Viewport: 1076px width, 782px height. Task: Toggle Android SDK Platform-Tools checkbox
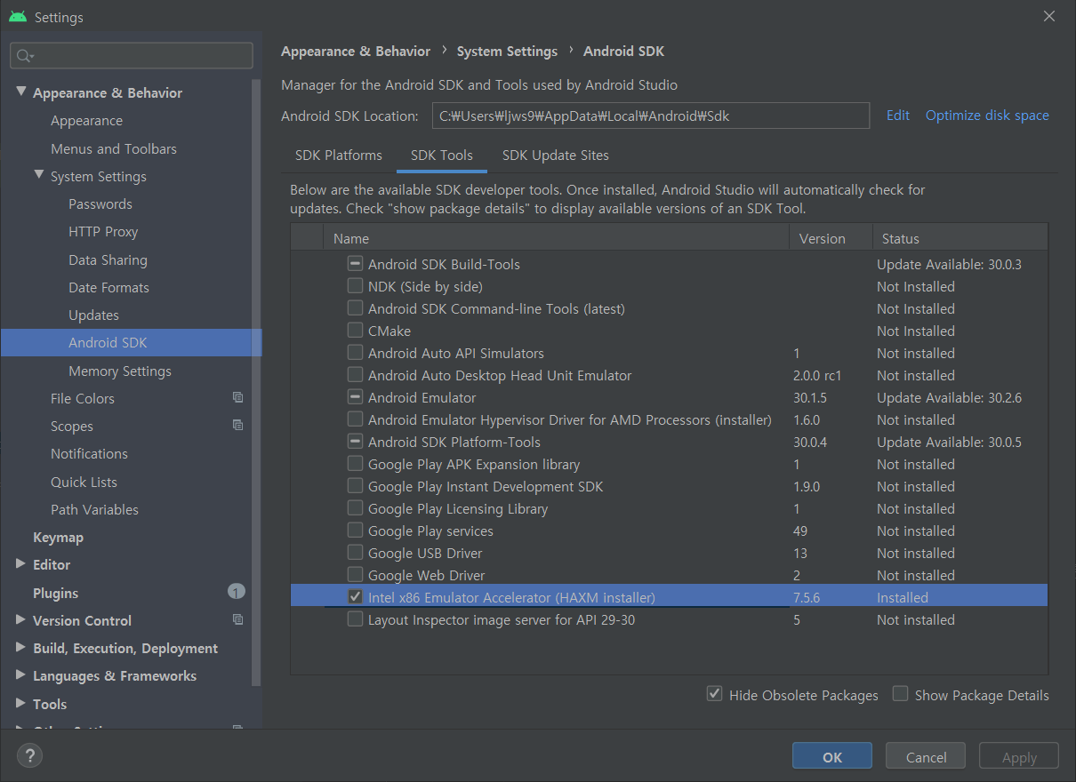(x=355, y=442)
